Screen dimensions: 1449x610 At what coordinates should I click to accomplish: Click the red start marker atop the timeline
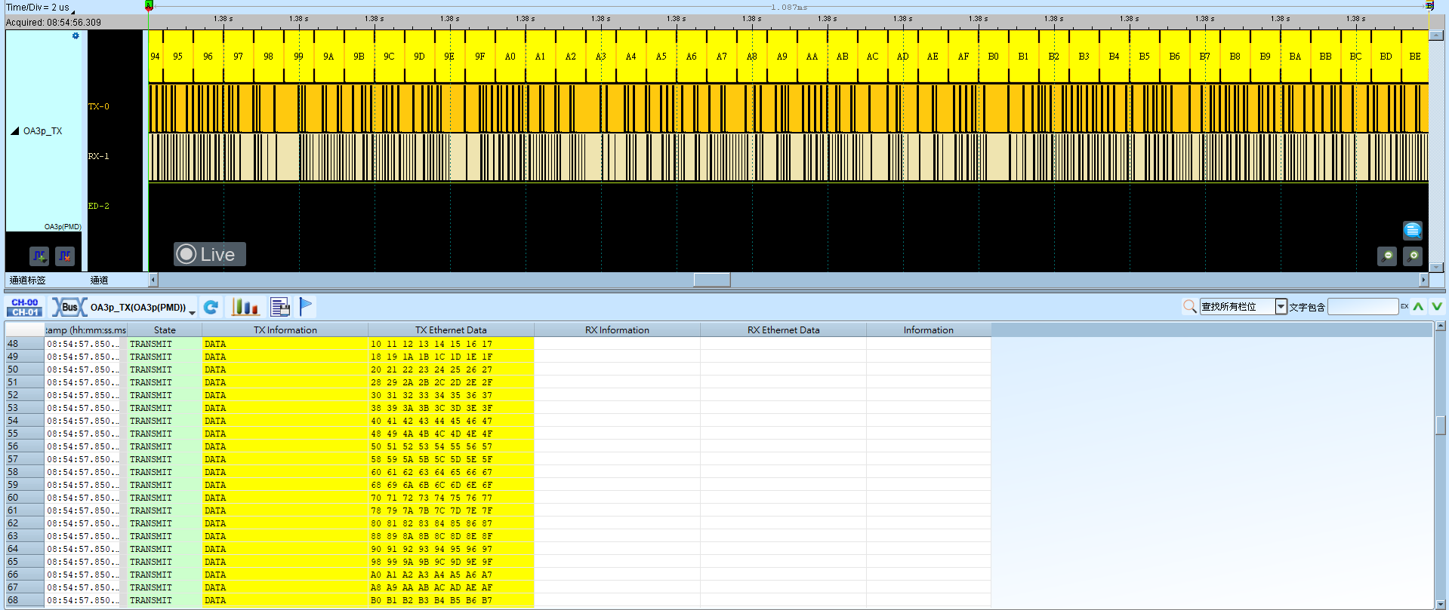click(x=149, y=5)
